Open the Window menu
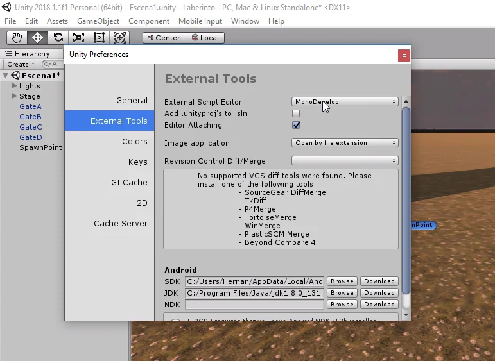The image size is (495, 361). [x=245, y=21]
